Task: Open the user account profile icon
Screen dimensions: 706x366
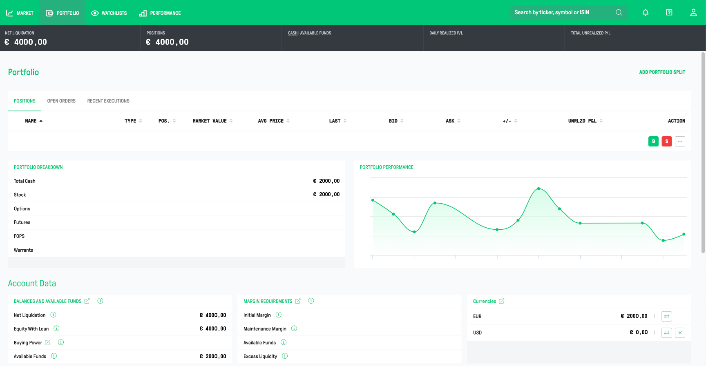Action: (693, 13)
